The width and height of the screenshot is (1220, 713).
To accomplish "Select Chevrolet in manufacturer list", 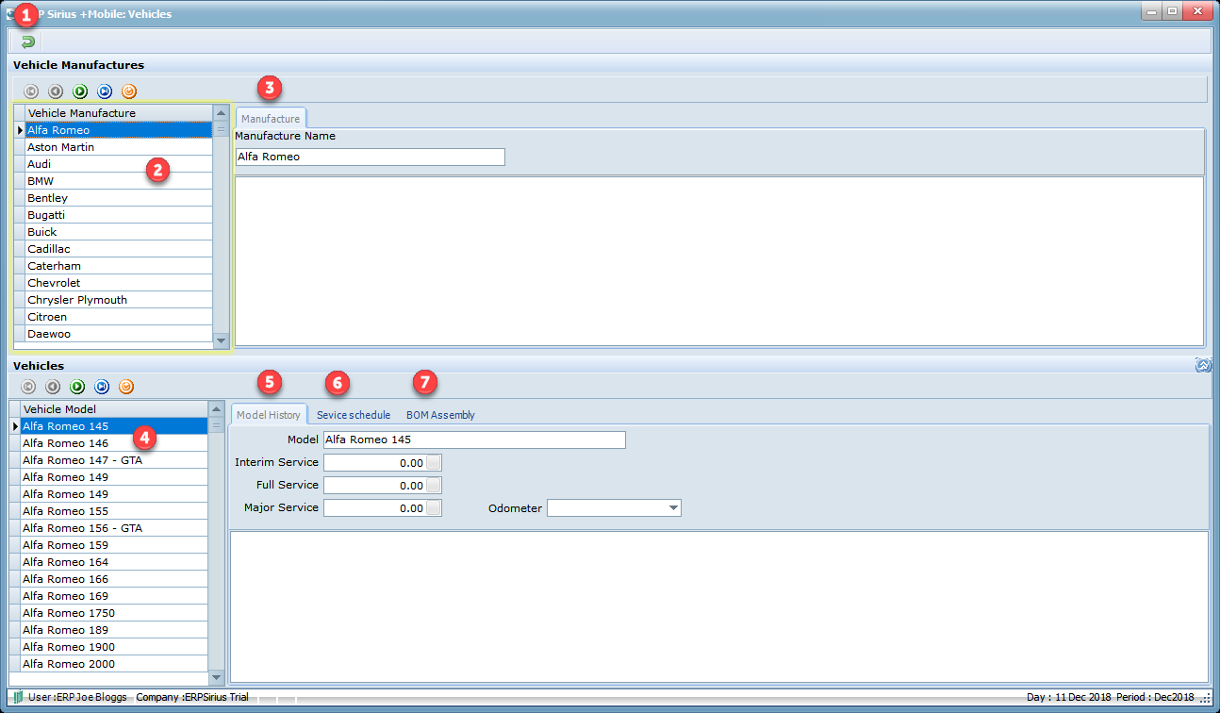I will tap(119, 283).
